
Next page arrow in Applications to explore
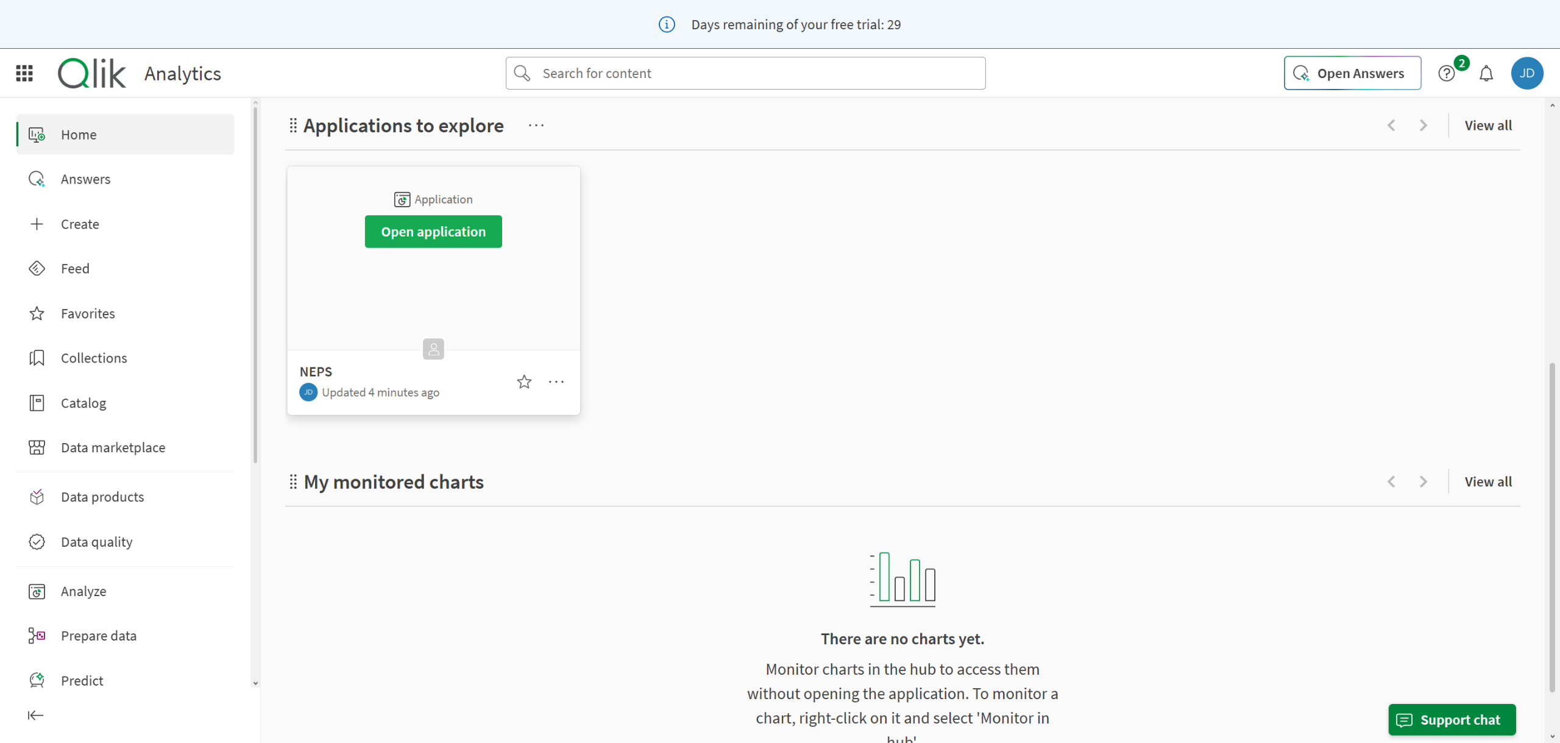pyautogui.click(x=1423, y=126)
